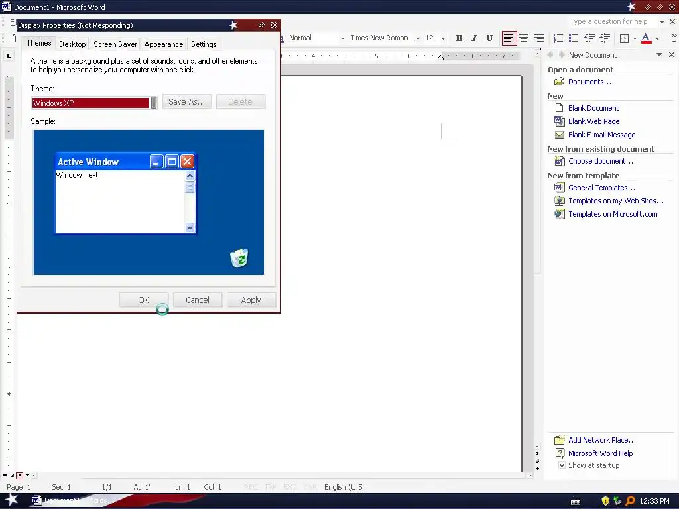
Task: Start a numbered list
Action: pyautogui.click(x=558, y=38)
